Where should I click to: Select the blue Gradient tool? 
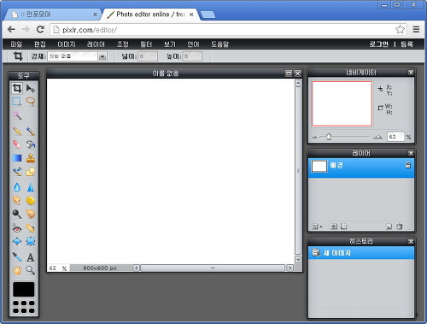tap(17, 158)
